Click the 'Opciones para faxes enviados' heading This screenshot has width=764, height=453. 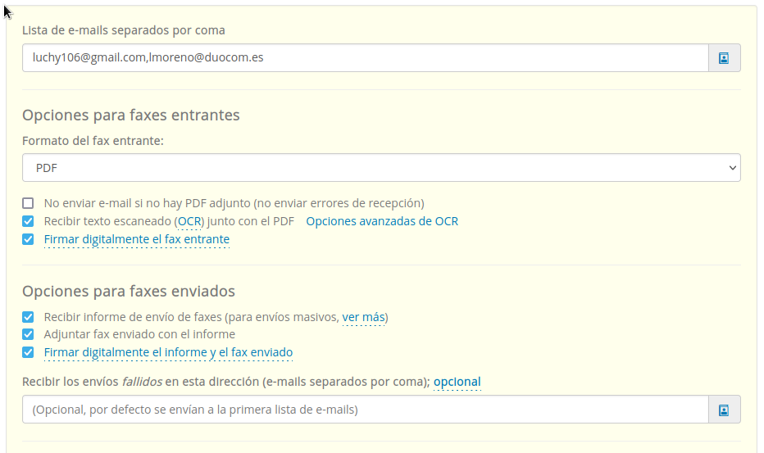(x=129, y=291)
